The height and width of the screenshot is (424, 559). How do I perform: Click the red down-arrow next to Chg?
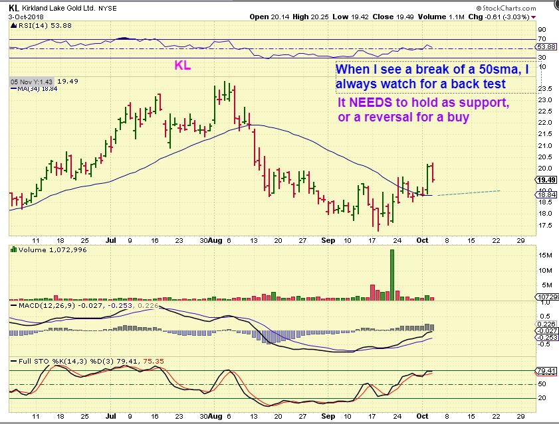point(533,17)
